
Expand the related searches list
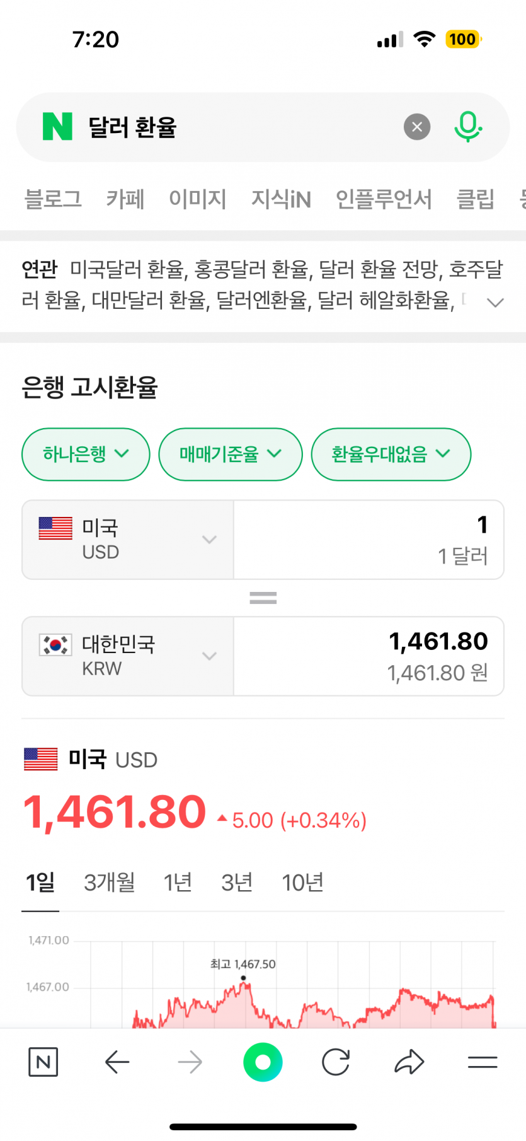pos(496,303)
